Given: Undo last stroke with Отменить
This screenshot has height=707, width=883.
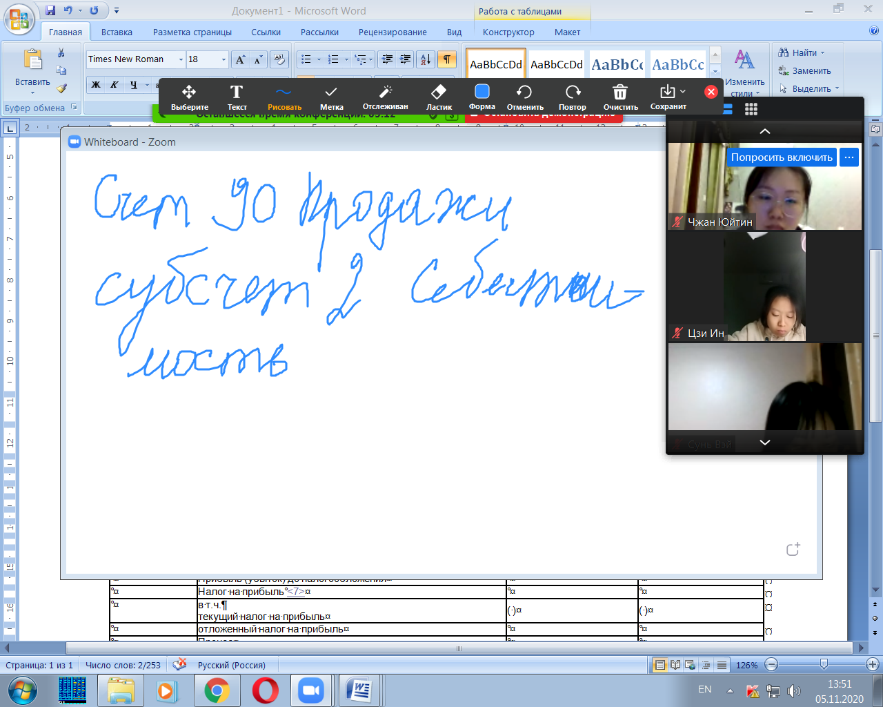Looking at the screenshot, I should (x=525, y=97).
